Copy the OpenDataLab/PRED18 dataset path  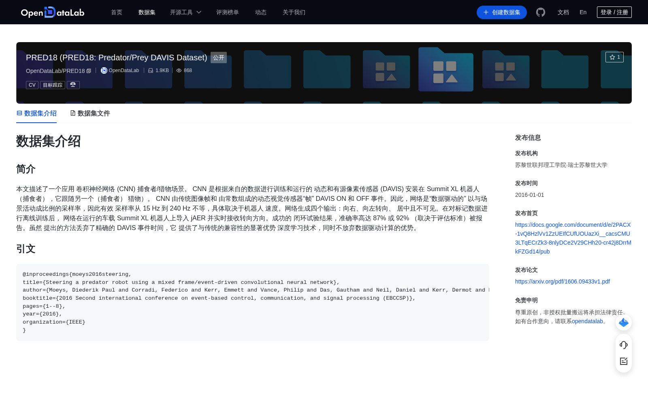pos(89,71)
